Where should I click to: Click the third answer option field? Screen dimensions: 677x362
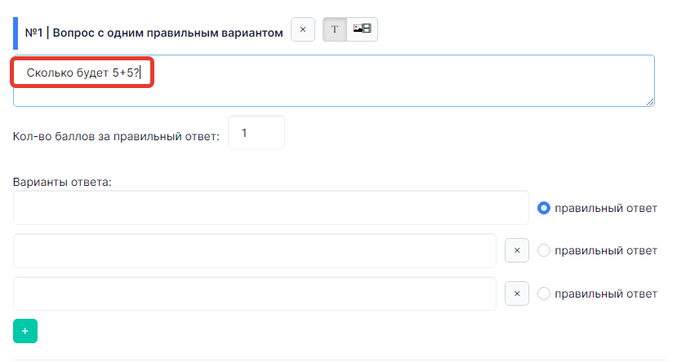[x=255, y=294]
